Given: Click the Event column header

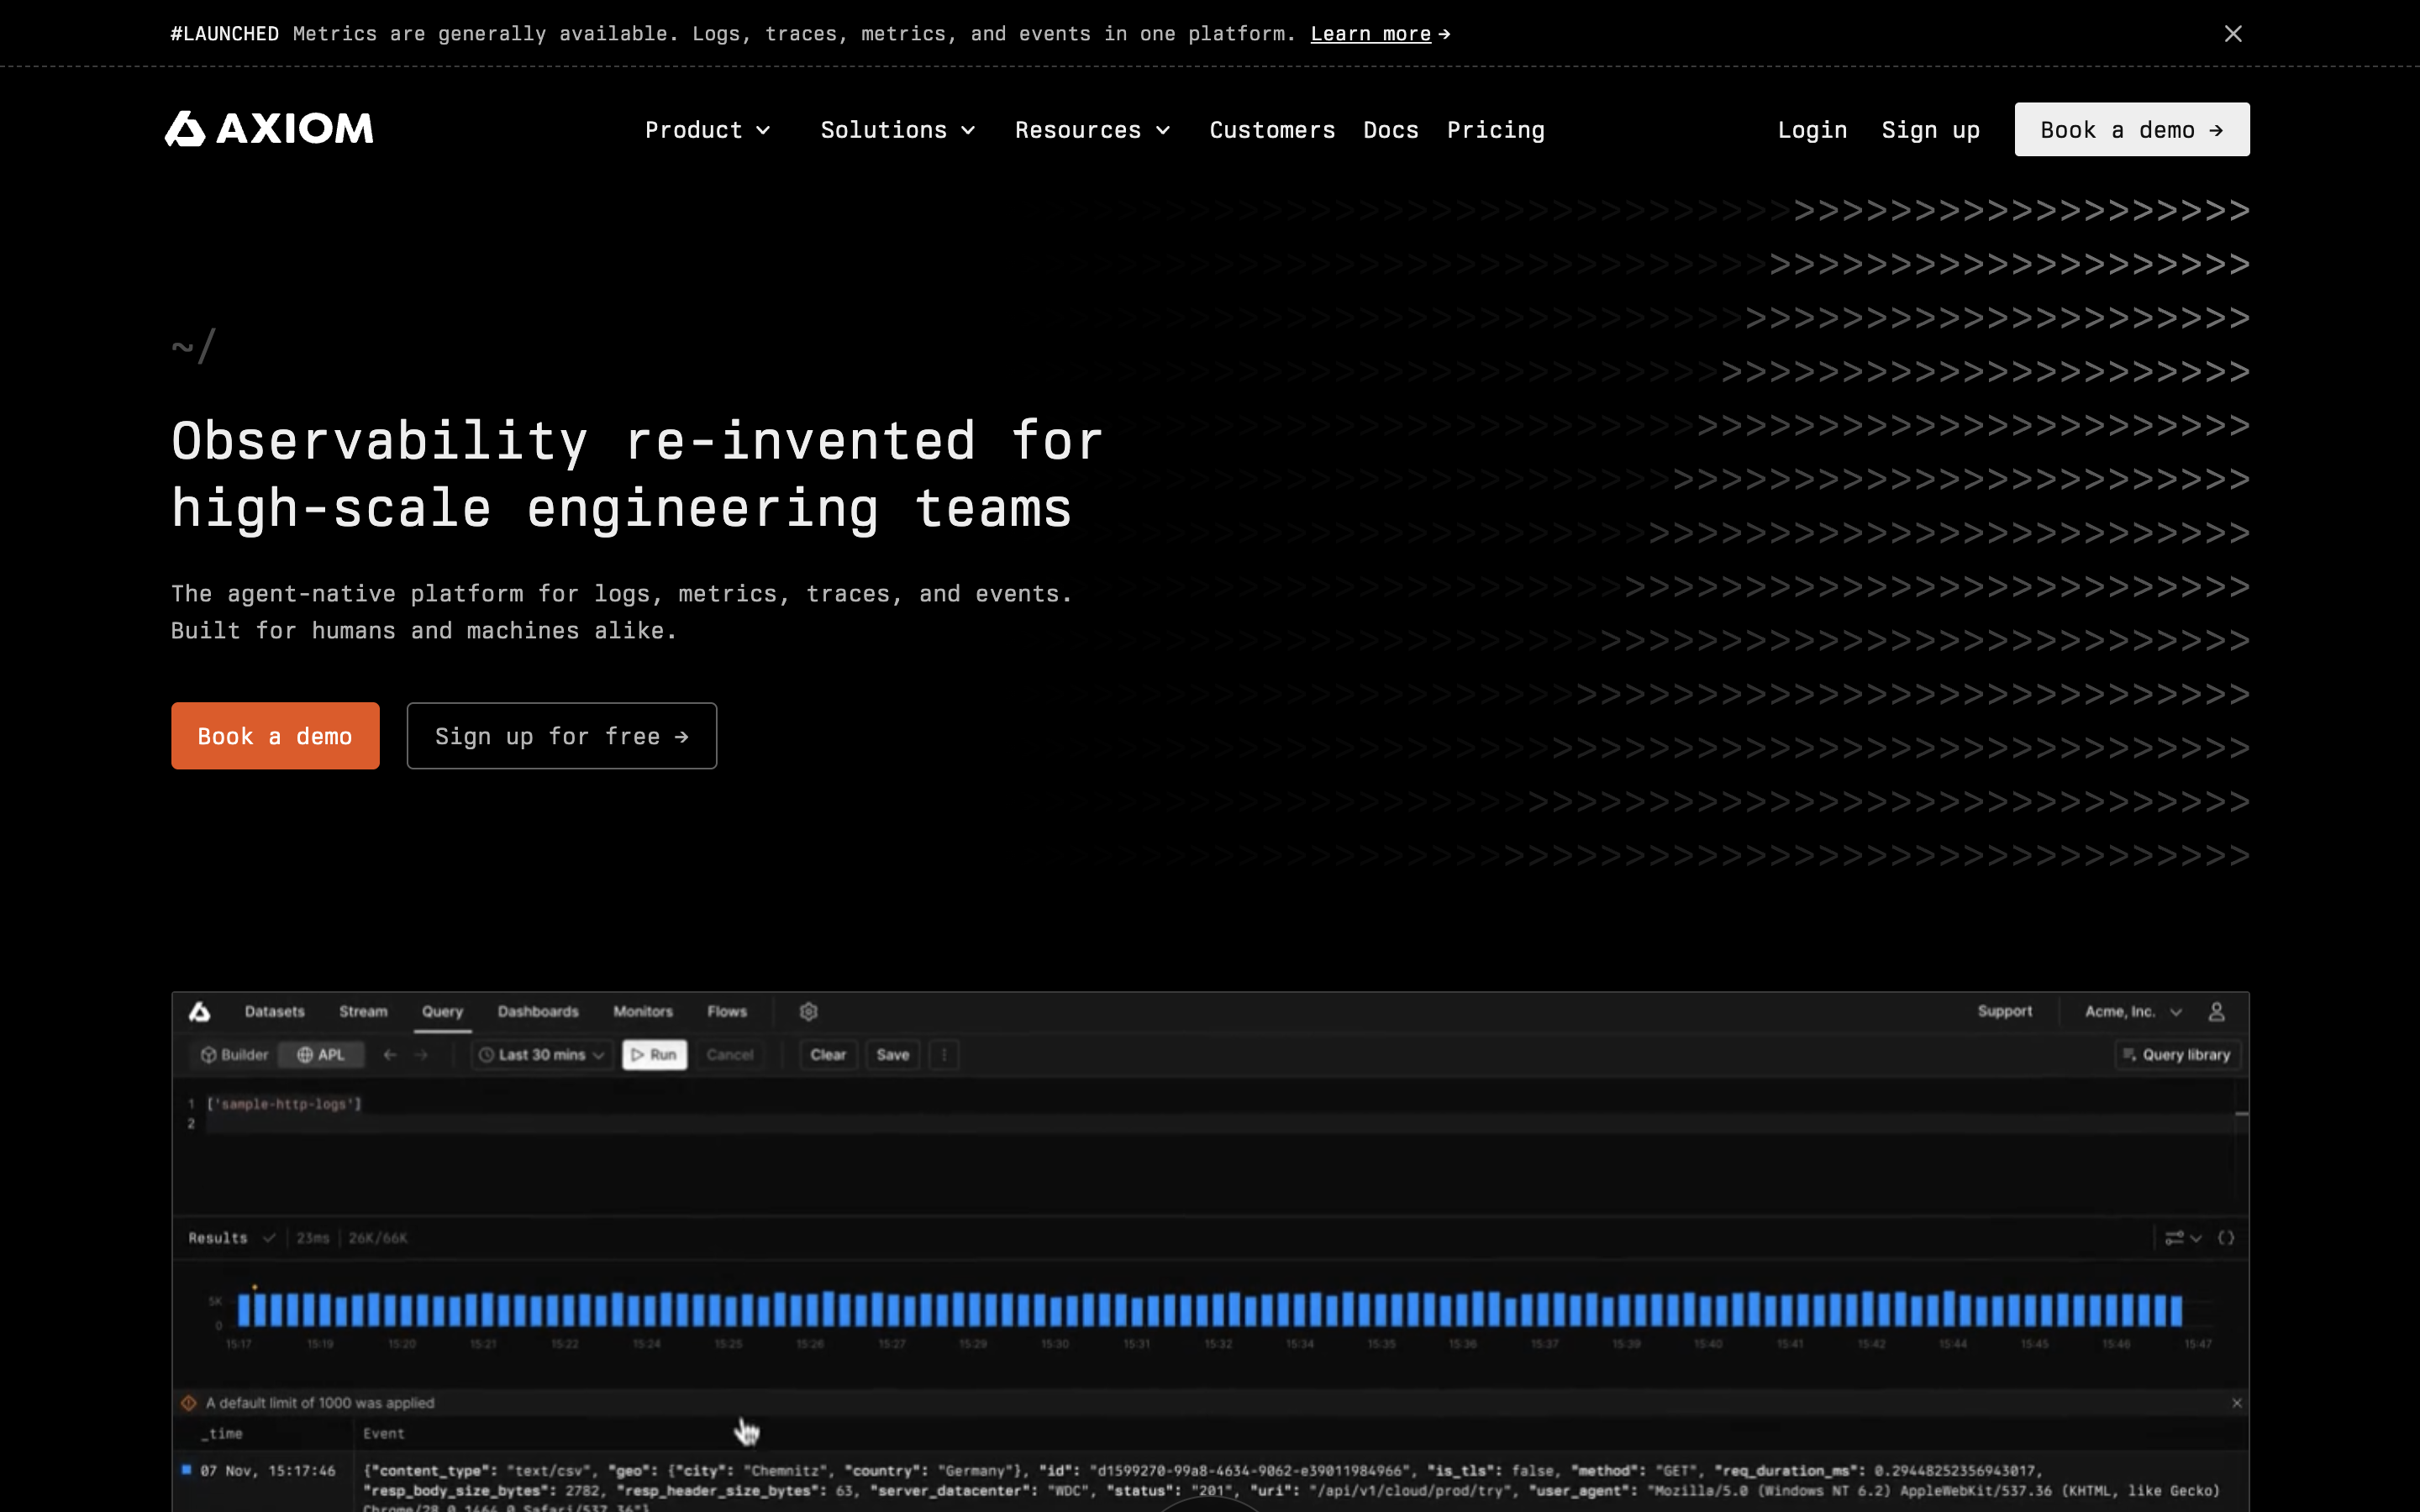Looking at the screenshot, I should point(384,1434).
